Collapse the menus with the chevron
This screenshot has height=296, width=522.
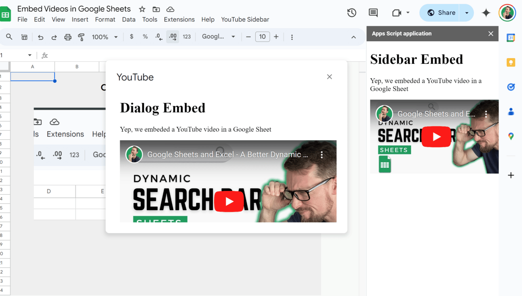click(354, 37)
